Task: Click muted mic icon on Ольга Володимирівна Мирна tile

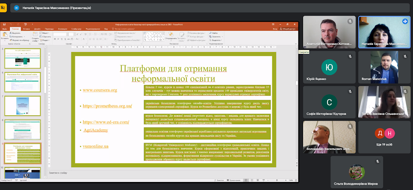Action: pos(377,161)
